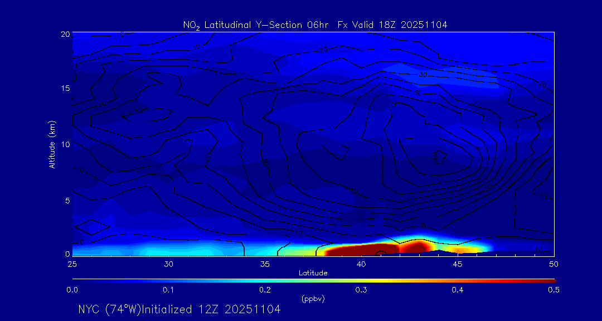Click the 0.5 colorbar value label
602x321 pixels.
(x=554, y=290)
